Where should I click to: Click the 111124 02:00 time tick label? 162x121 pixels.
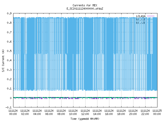[x=25, y=112]
